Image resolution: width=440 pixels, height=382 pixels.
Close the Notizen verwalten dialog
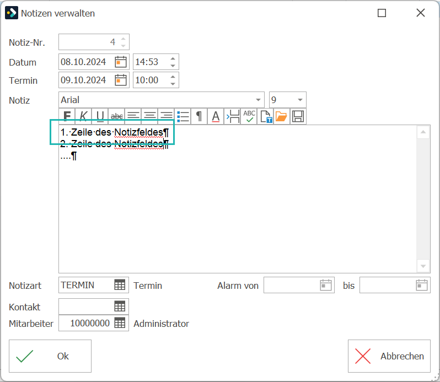[x=421, y=13]
